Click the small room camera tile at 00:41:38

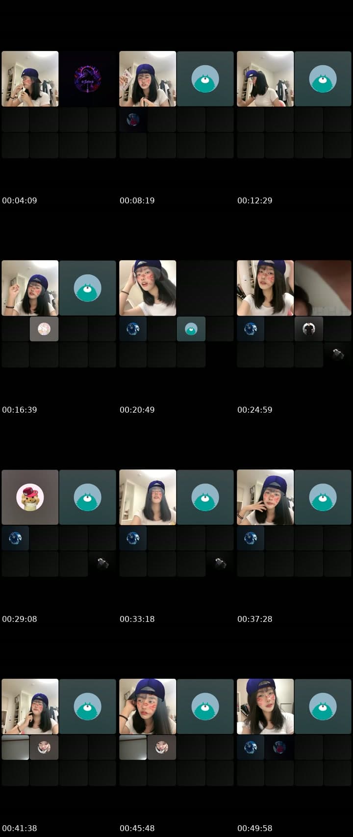15,747
